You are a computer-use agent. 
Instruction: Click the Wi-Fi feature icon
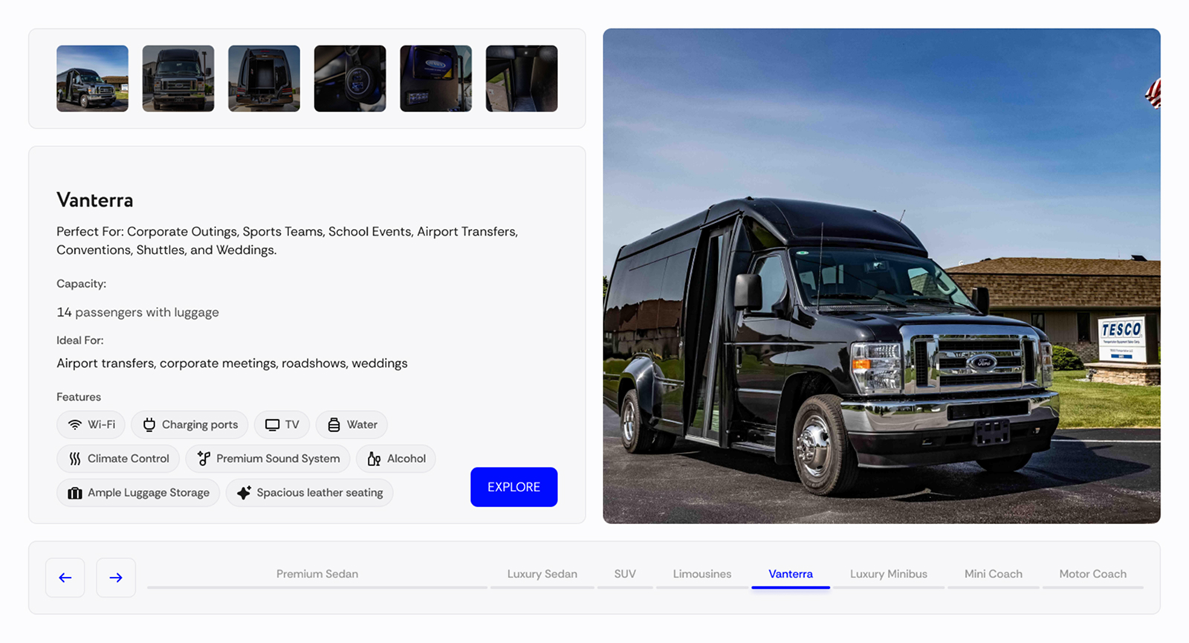74,425
